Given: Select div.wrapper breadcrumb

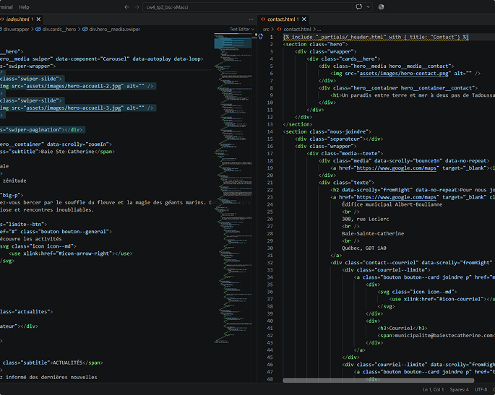Looking at the screenshot, I should pyautogui.click(x=14, y=29).
